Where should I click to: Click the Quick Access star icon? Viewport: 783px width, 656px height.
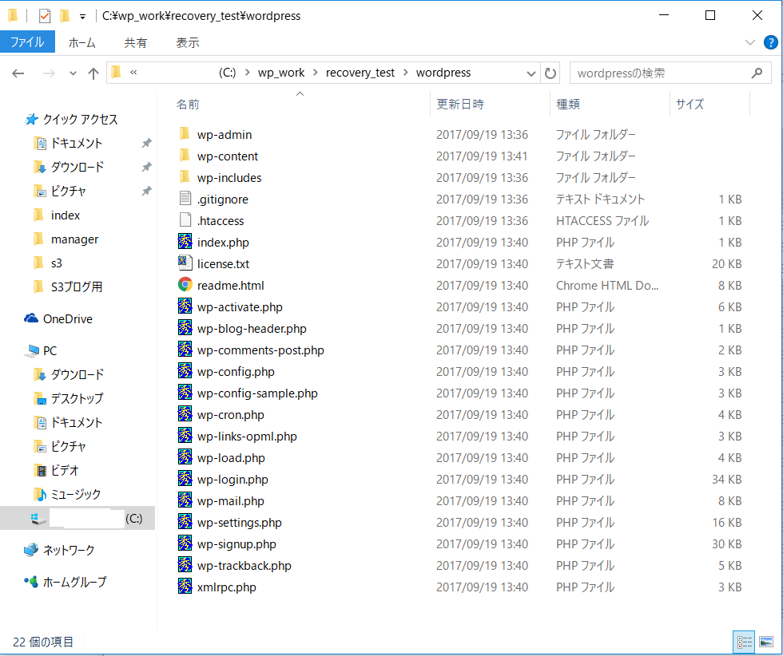pos(31,119)
